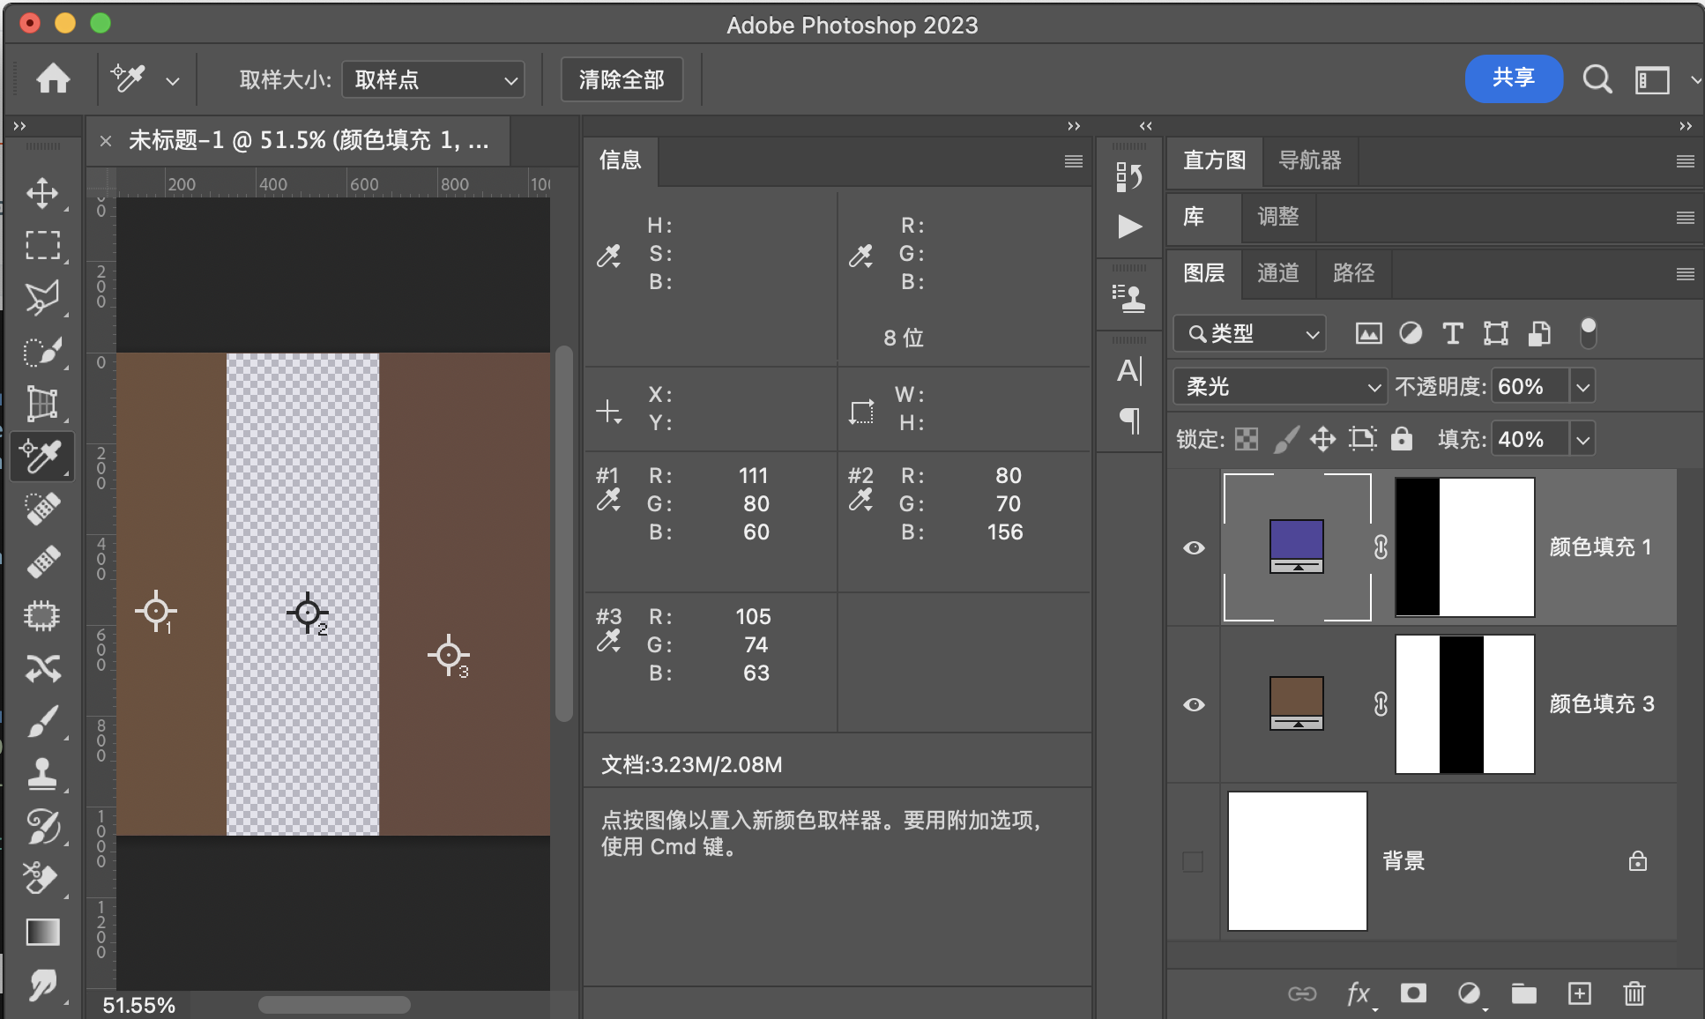The height and width of the screenshot is (1019, 1705).
Task: Click the add layer mask icon
Action: point(1413,993)
